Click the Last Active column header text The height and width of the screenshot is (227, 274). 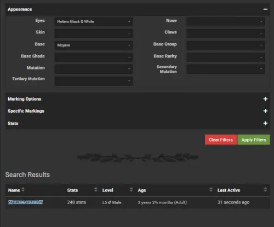point(229,190)
